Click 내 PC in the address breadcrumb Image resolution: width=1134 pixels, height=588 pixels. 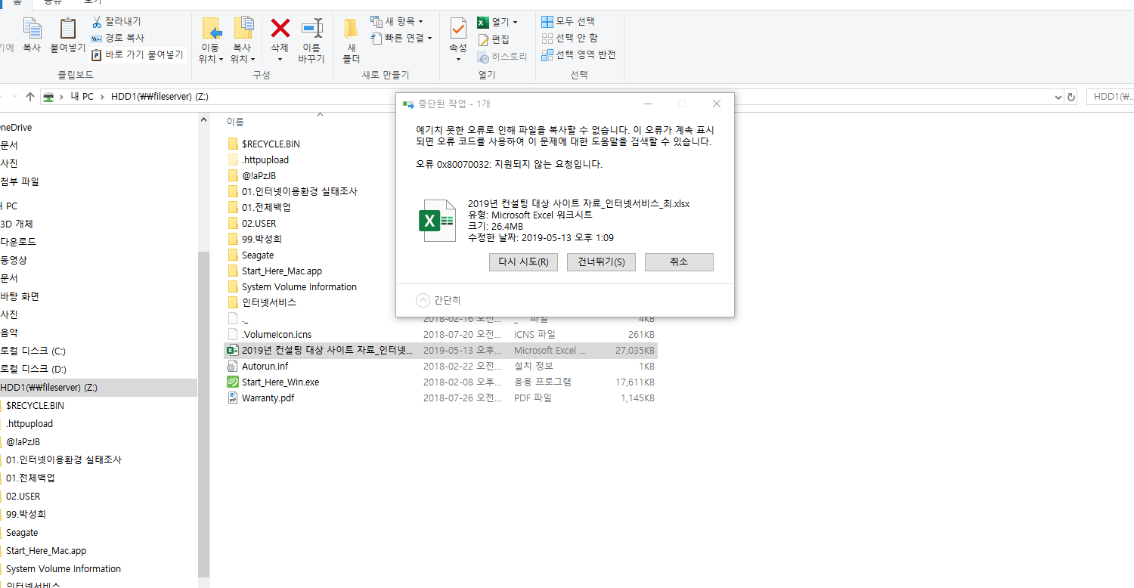pyautogui.click(x=82, y=97)
